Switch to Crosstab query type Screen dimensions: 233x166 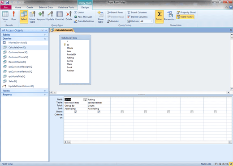[60, 16]
